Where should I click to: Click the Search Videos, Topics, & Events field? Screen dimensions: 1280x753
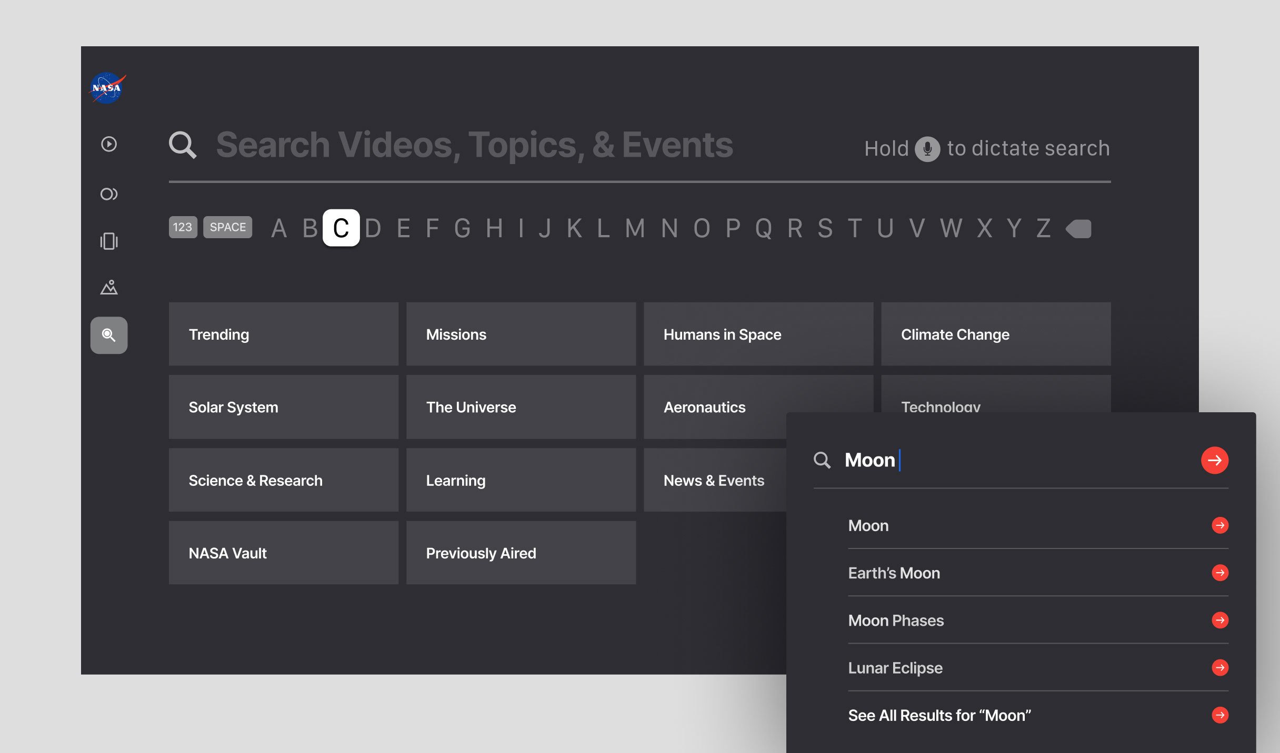(x=474, y=145)
